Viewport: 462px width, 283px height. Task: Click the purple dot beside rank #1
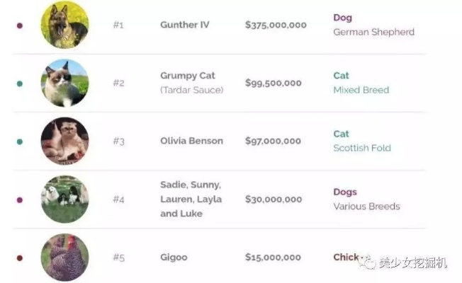[20, 25]
